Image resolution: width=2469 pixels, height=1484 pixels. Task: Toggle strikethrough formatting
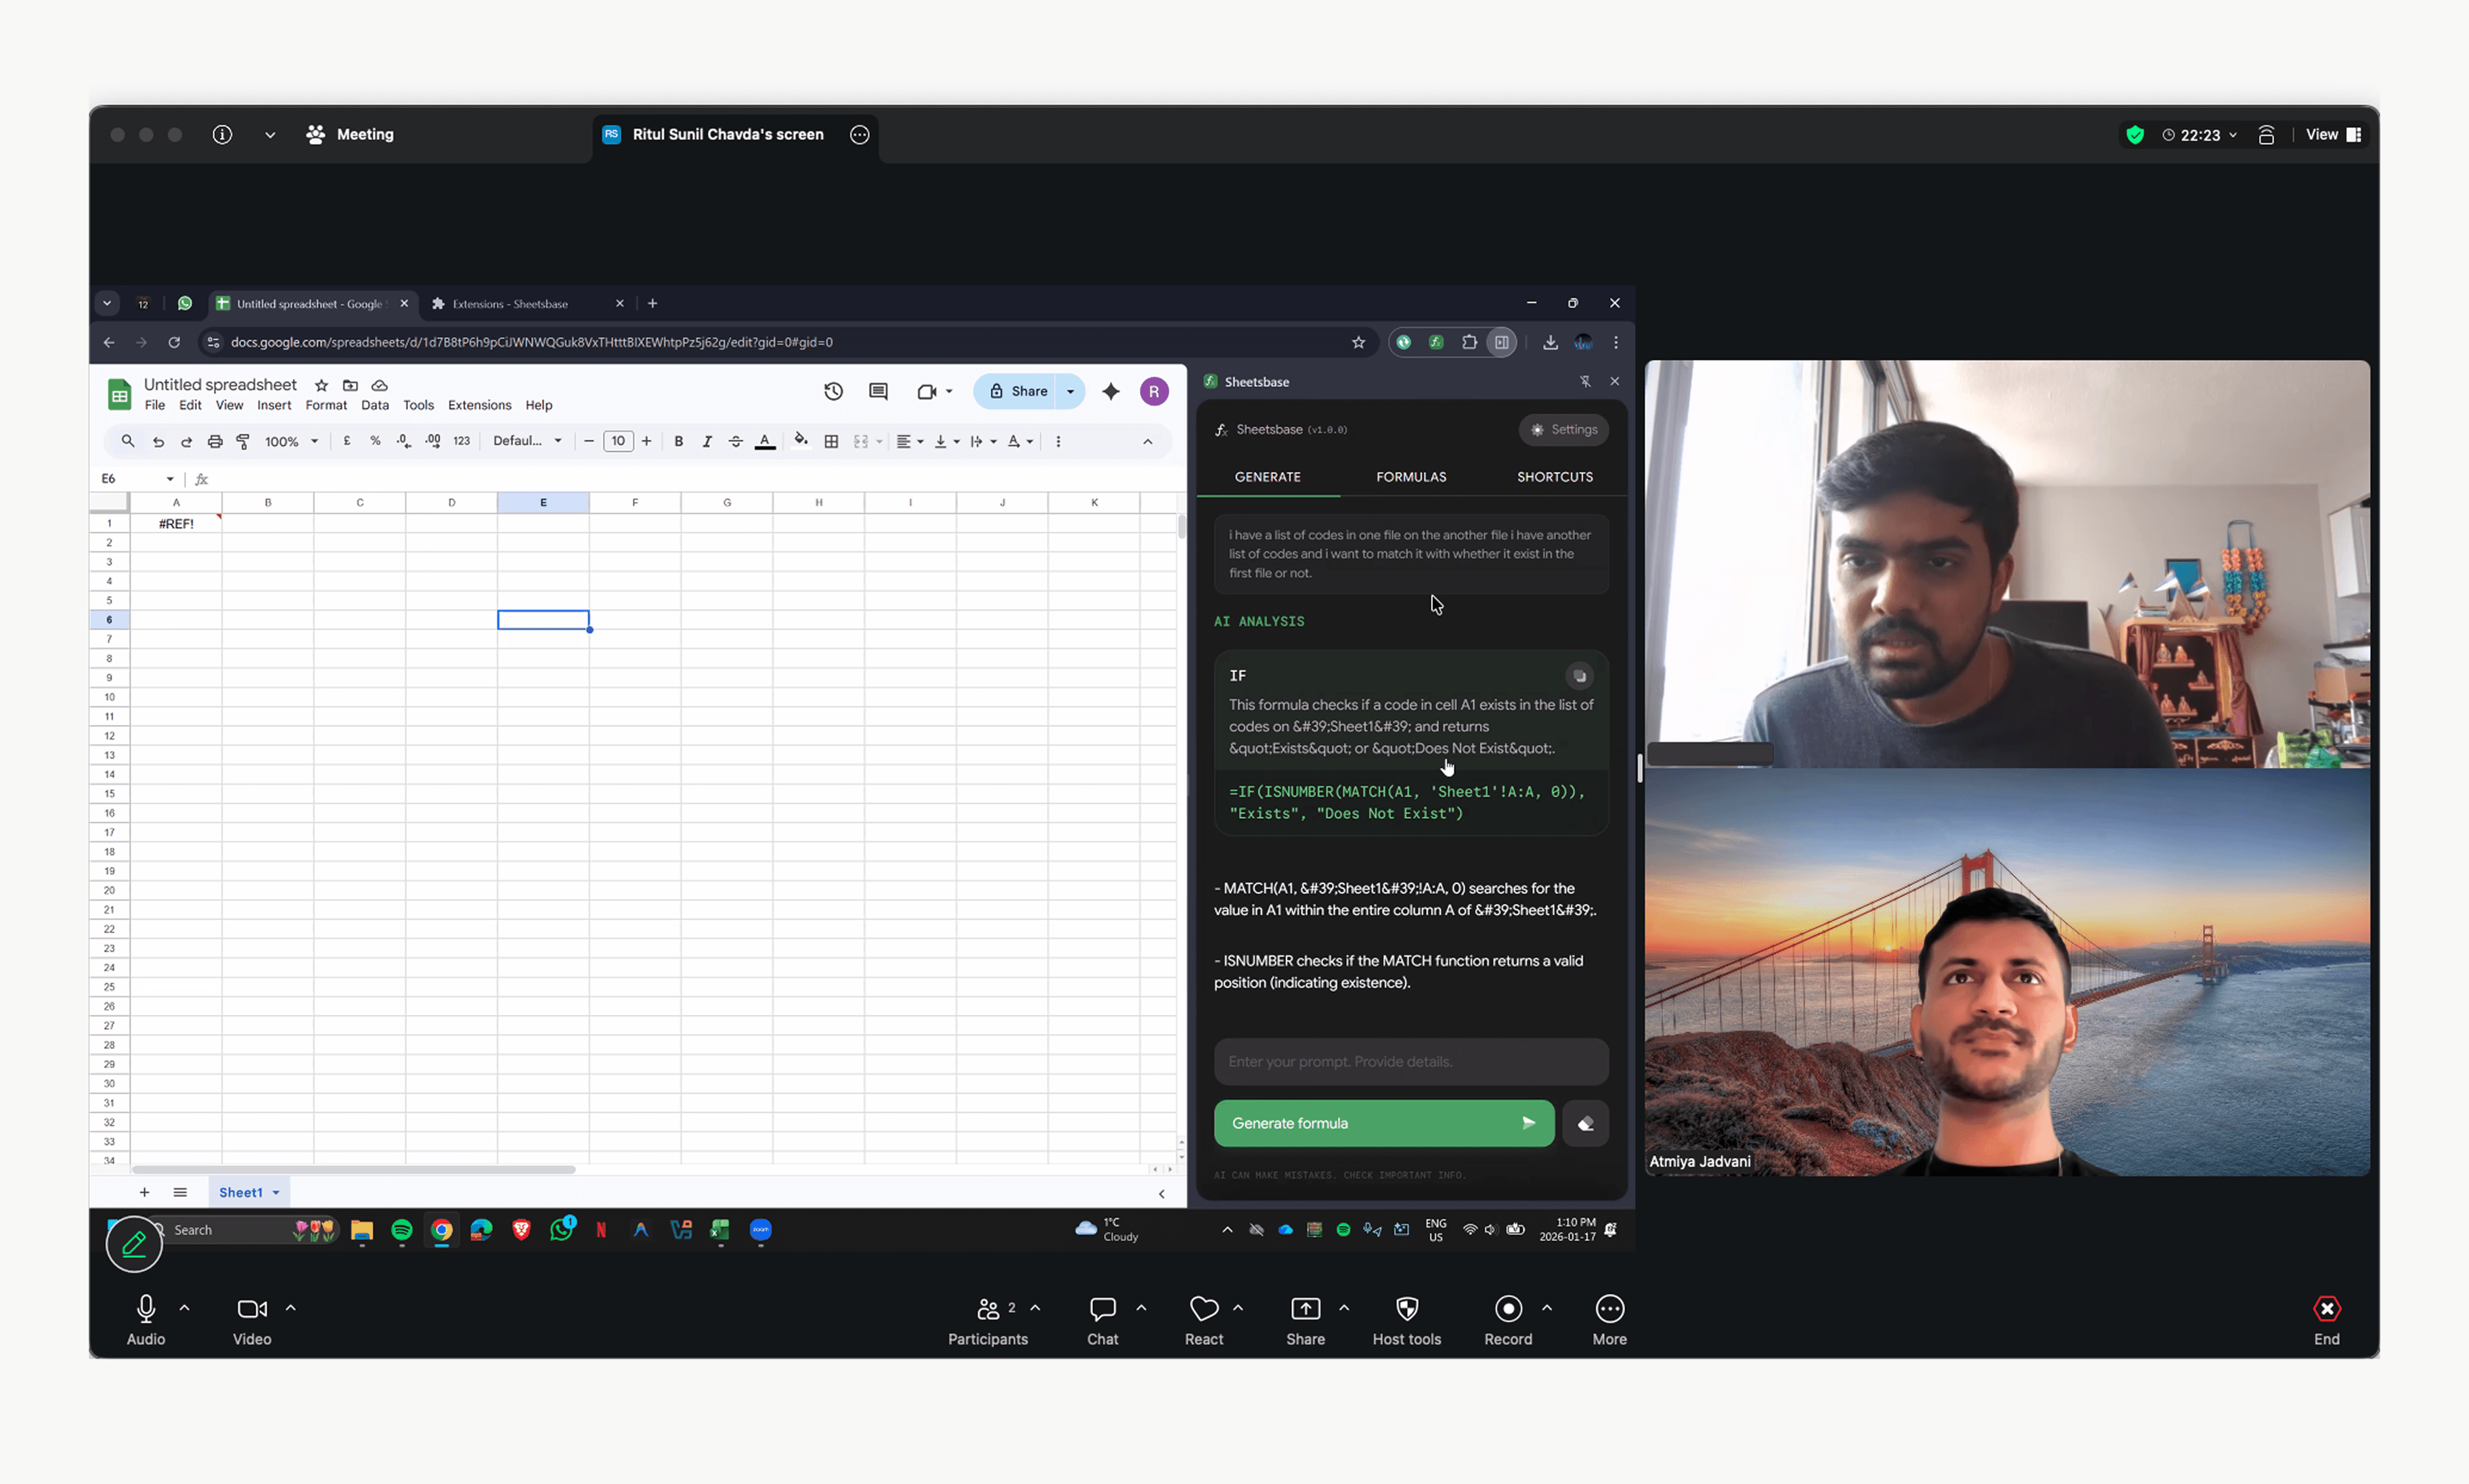[x=736, y=440]
